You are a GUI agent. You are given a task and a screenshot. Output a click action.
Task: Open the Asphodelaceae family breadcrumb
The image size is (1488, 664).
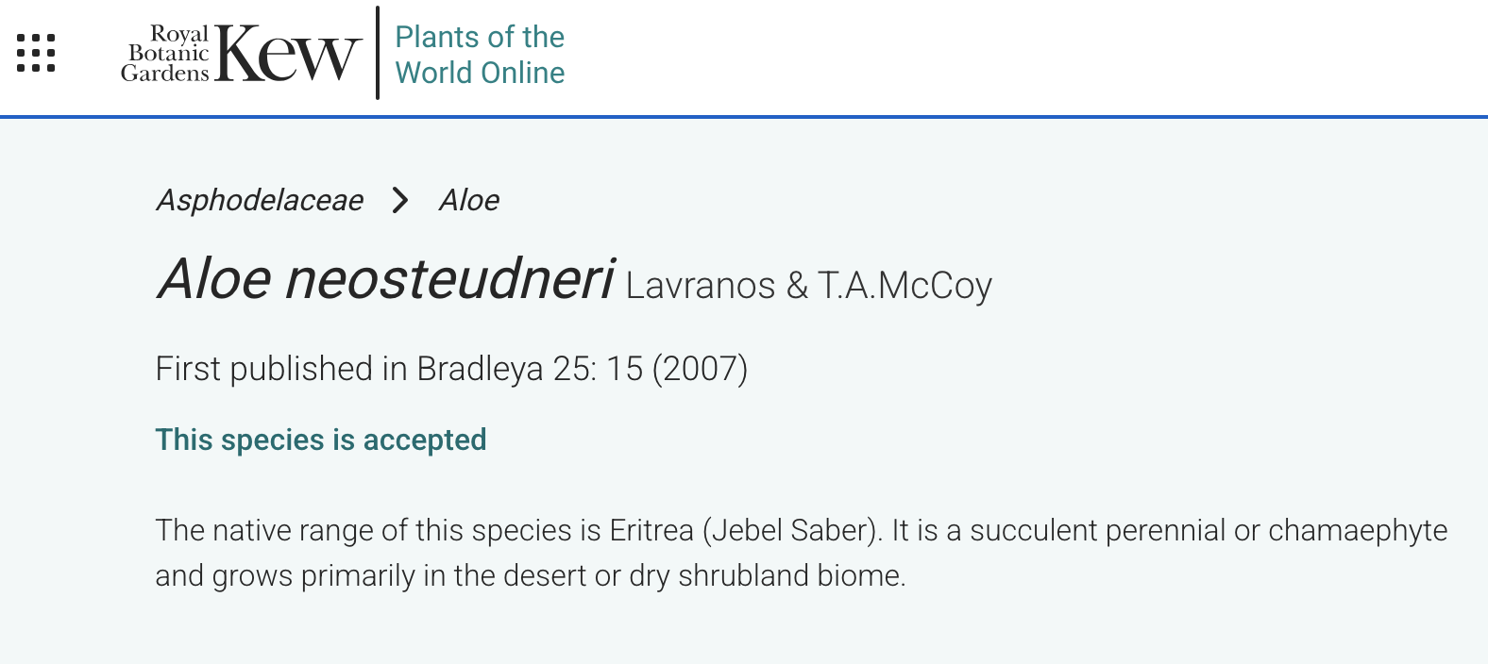tap(260, 200)
